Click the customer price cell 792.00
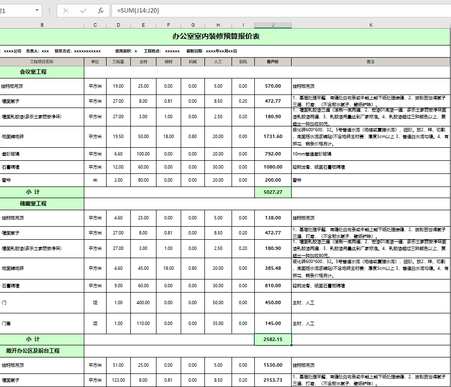Viewport: 451px width, 387px height. coord(273,154)
